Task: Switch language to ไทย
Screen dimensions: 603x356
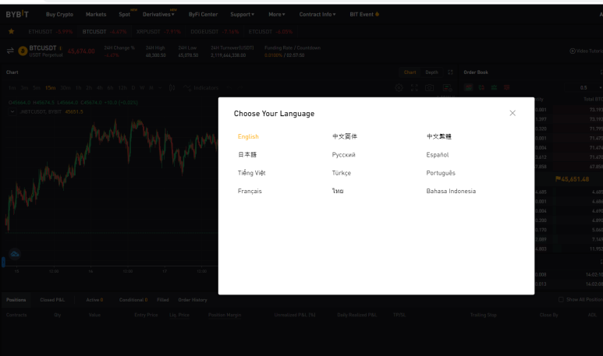Action: click(x=338, y=191)
